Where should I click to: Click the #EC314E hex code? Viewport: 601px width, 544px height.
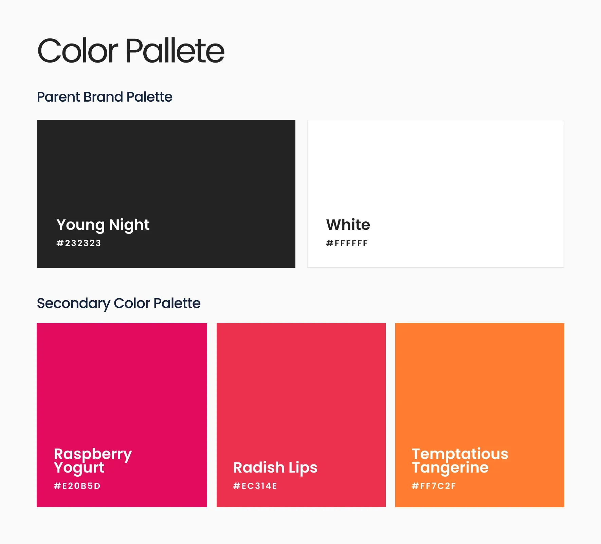(255, 486)
